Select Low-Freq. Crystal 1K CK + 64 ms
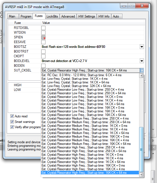Screen dimensions: 157x183 click(90, 82)
